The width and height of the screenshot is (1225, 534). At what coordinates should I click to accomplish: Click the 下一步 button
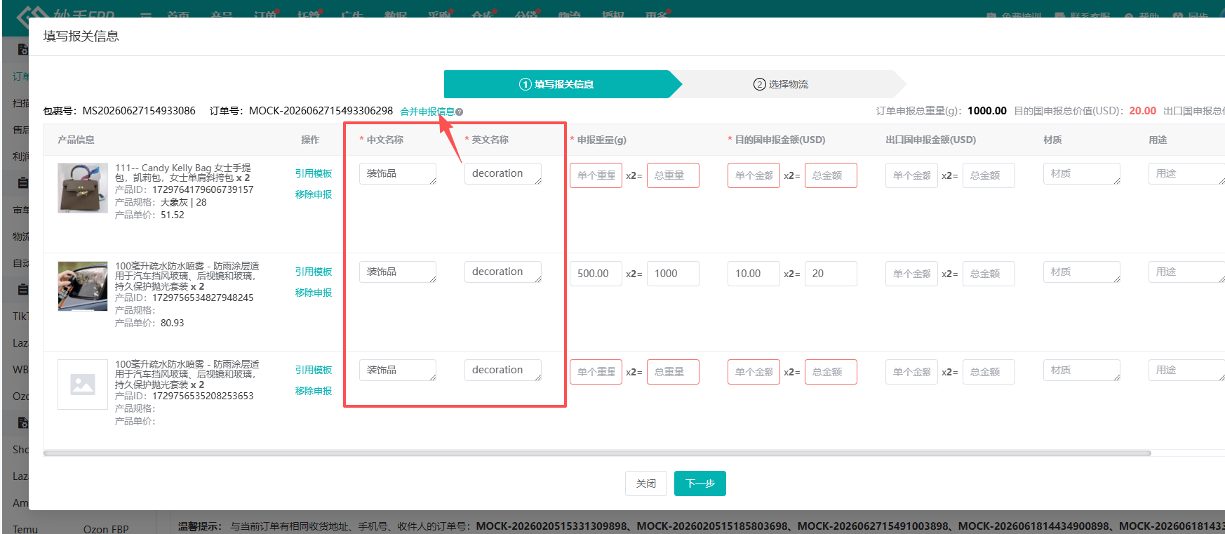[700, 483]
